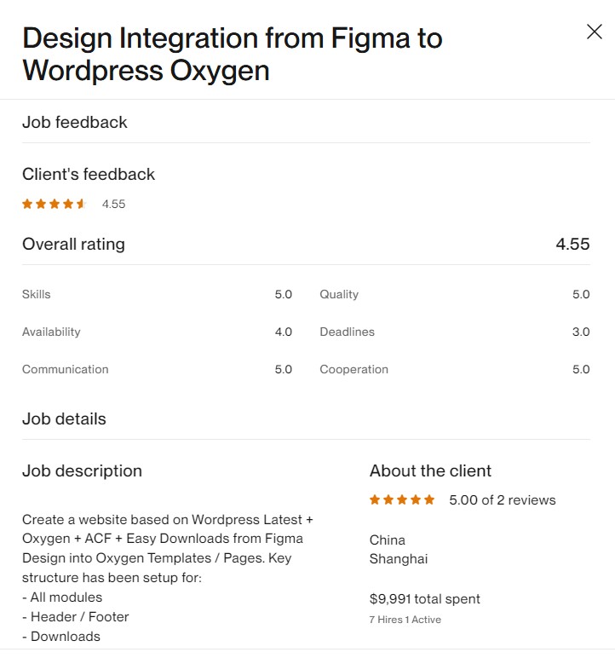This screenshot has width=615, height=658.
Task: Open the 5.00 of 2 reviews text
Action: coord(503,499)
